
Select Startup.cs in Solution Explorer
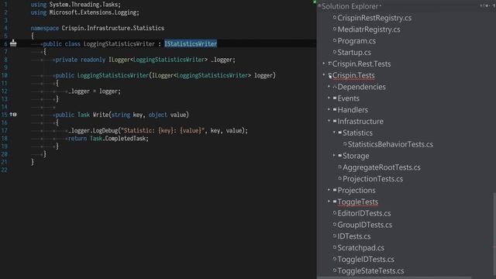click(354, 52)
